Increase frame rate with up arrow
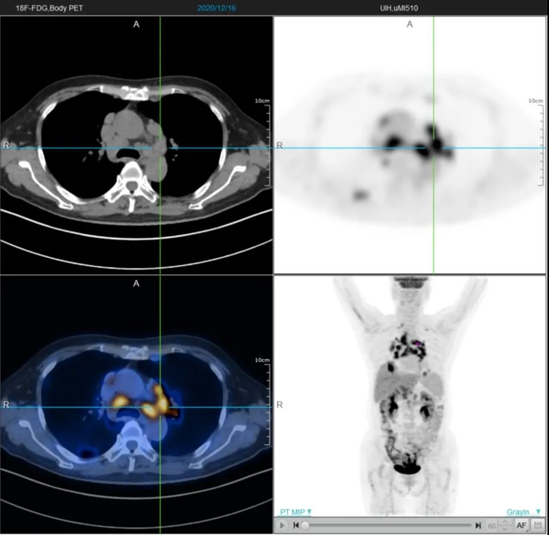The image size is (549, 535). 505,522
